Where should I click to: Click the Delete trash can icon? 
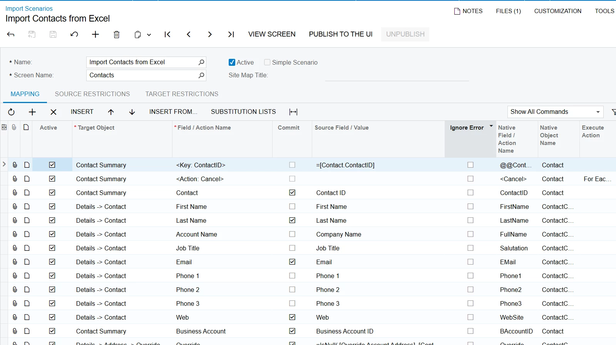point(117,34)
